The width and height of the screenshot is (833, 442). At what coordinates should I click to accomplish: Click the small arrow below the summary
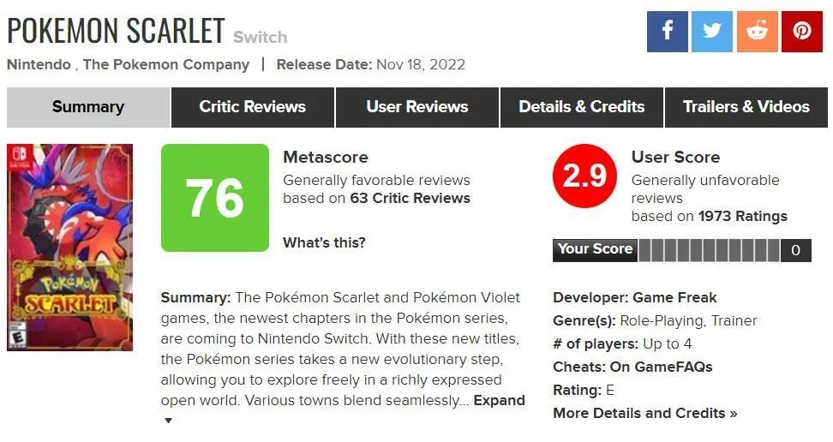tap(168, 421)
